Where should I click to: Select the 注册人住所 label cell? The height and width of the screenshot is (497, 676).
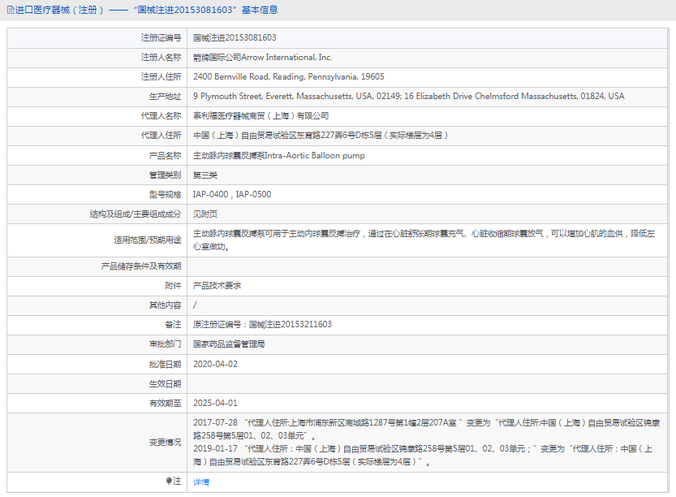[x=97, y=77]
